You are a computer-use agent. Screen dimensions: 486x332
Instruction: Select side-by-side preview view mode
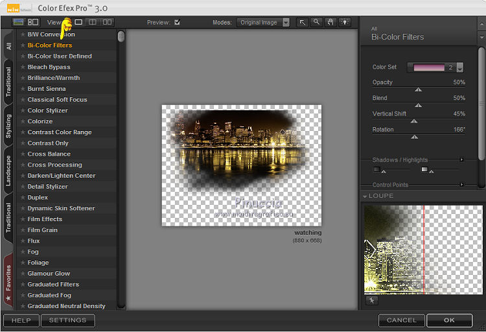107,22
